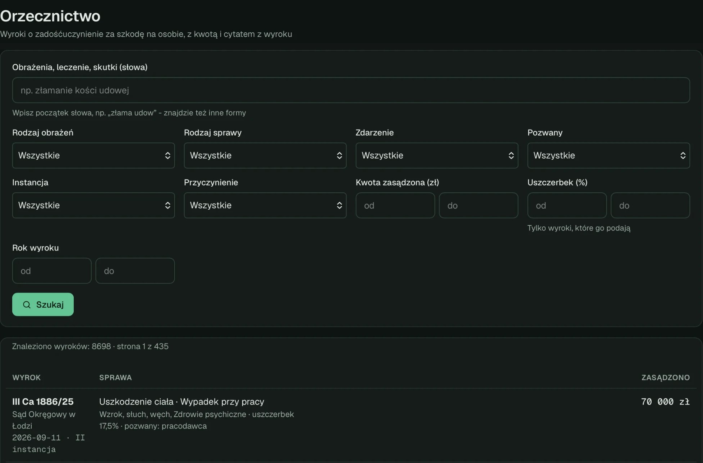
Task: Open verdict III Ca 1886/25
Action: (43, 402)
